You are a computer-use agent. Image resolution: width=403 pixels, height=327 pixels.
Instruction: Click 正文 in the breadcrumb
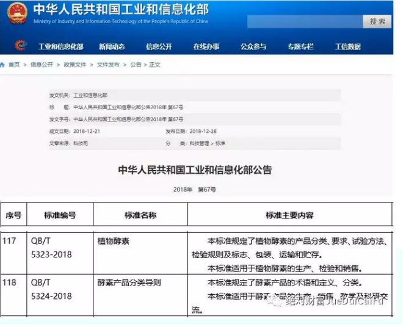pos(154,65)
